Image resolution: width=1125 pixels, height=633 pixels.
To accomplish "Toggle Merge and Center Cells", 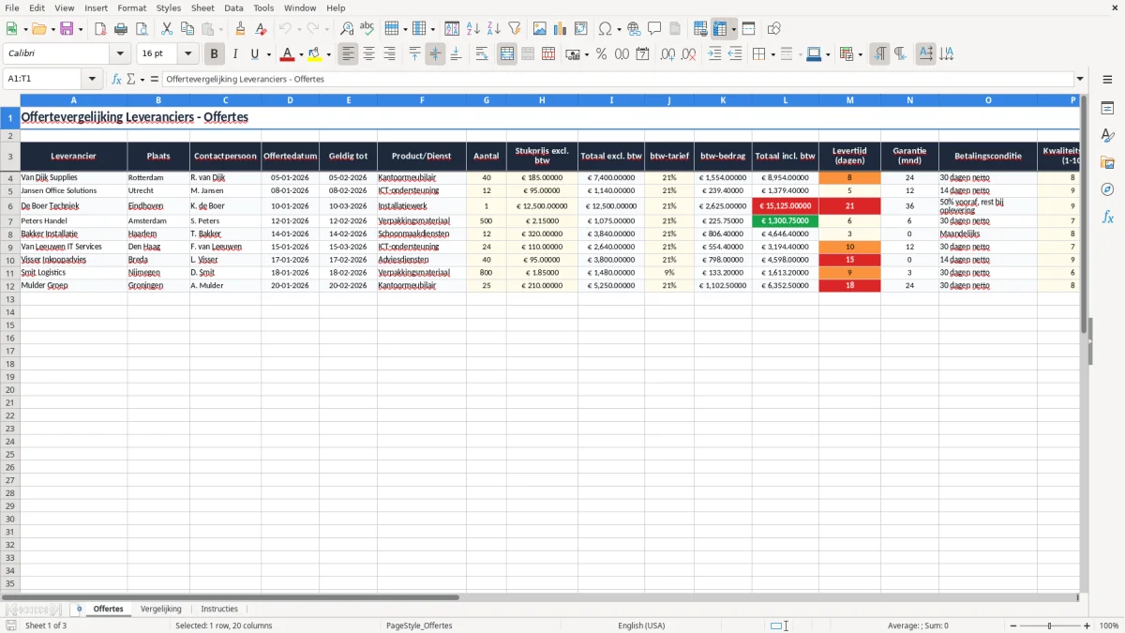I will (x=507, y=54).
